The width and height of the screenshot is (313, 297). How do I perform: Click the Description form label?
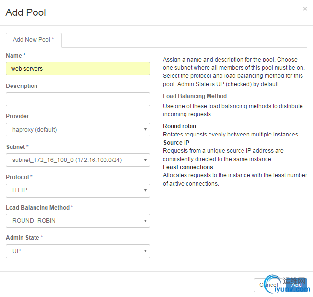pyautogui.click(x=22, y=86)
